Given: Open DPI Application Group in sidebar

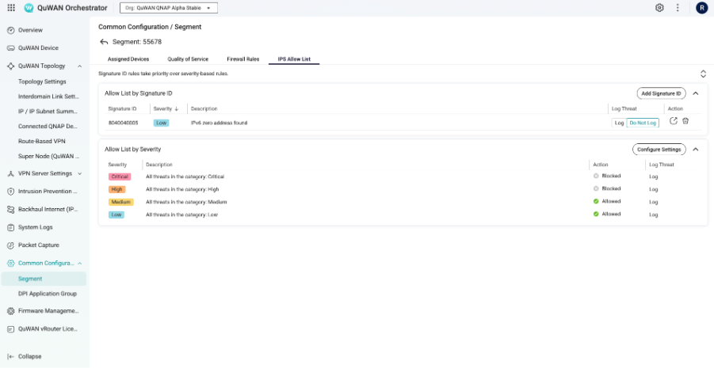Looking at the screenshot, I should [x=47, y=294].
